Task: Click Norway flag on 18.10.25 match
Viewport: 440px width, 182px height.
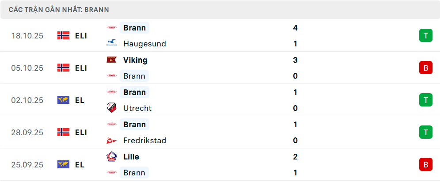Action: (64, 36)
